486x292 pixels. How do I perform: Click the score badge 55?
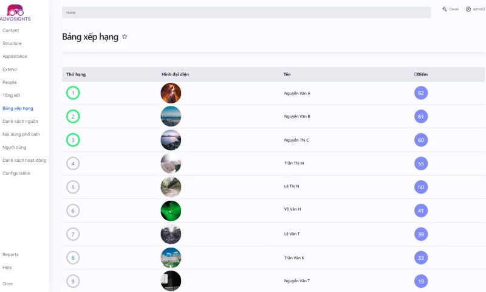click(421, 164)
